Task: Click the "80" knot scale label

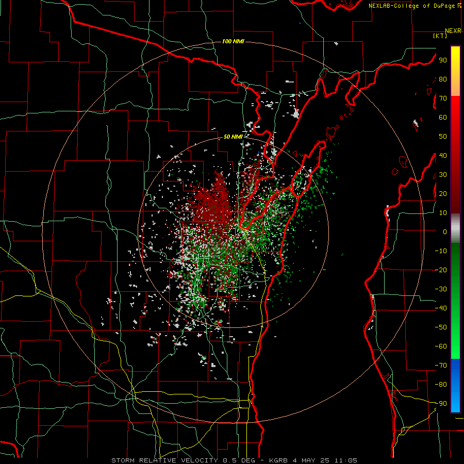Action: 443,79
